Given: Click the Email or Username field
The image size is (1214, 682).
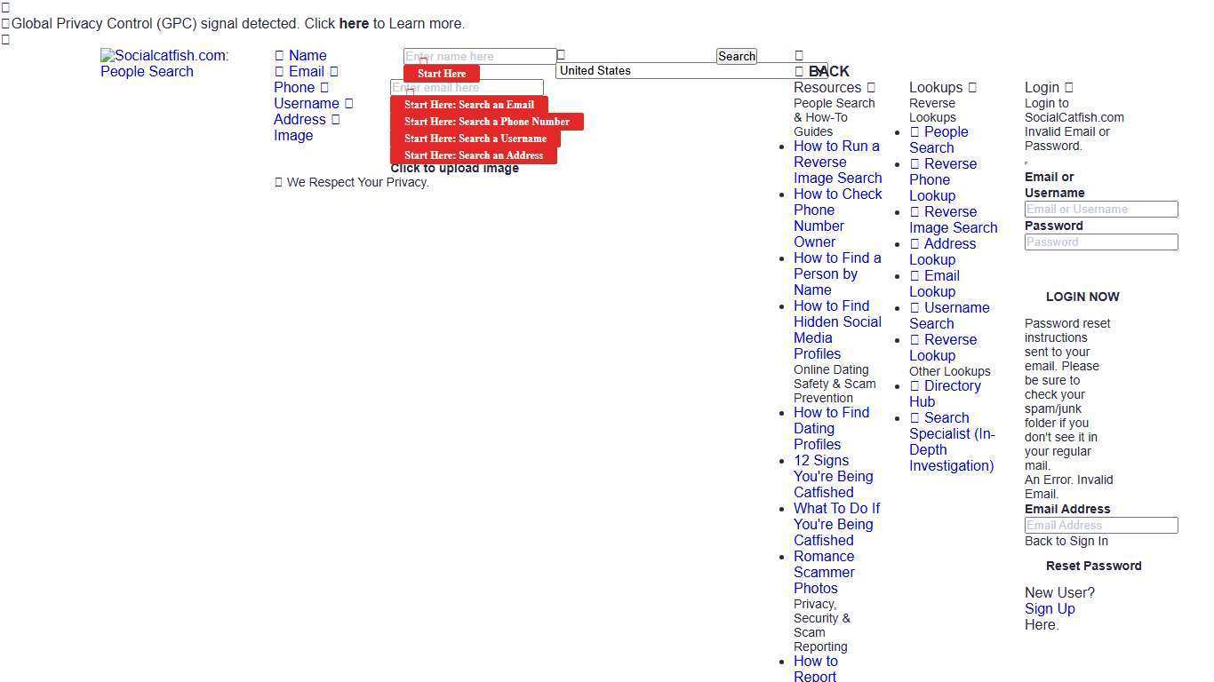Looking at the screenshot, I should (x=1100, y=209).
